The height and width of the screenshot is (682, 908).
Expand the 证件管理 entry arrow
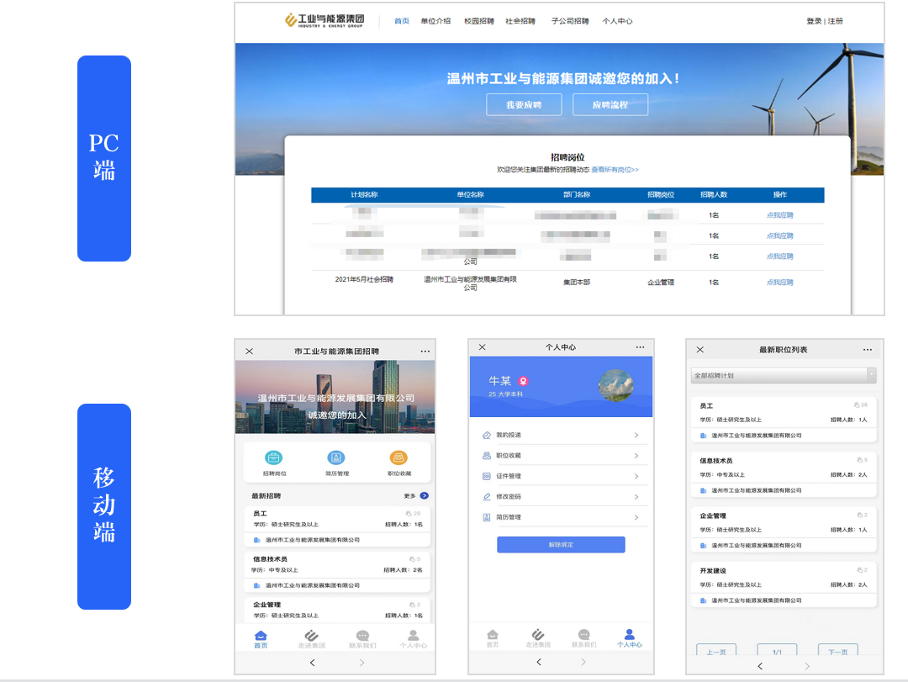[x=636, y=476]
